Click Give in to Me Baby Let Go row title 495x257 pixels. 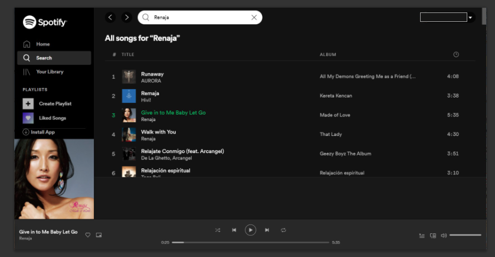(x=173, y=112)
